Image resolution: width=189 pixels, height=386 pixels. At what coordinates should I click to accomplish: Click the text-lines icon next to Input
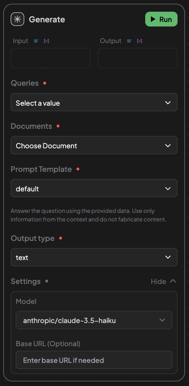(36, 41)
